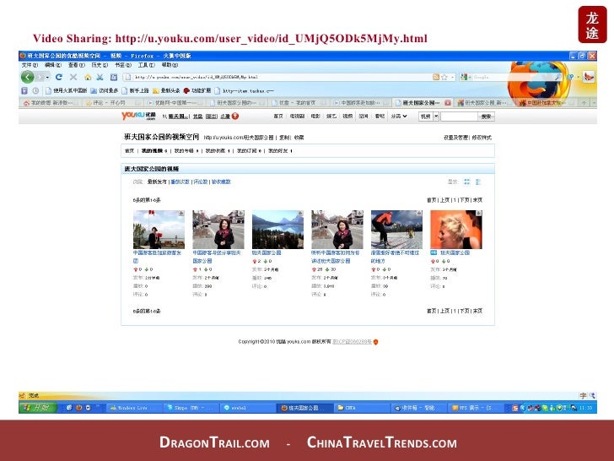Switch to the 评论 - 开心网 tab

[x=112, y=103]
